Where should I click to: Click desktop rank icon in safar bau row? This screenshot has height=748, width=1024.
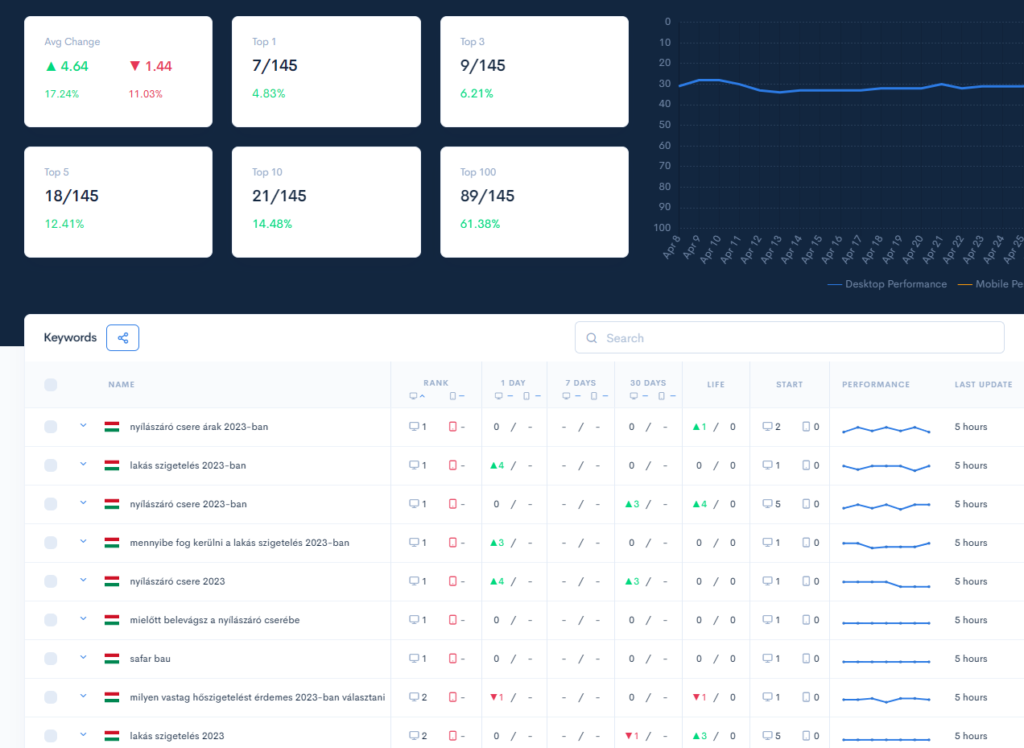[415, 659]
